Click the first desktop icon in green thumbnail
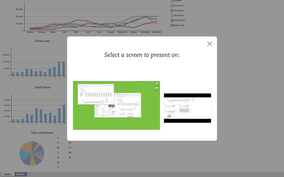Image resolution: width=284 pixels, height=177 pixels. pyautogui.click(x=157, y=84)
